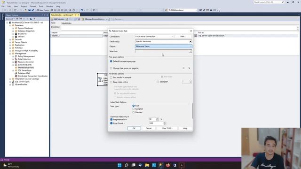
Task: Click the Maintenance Plans tree item
Action: pyautogui.click(x=26, y=68)
